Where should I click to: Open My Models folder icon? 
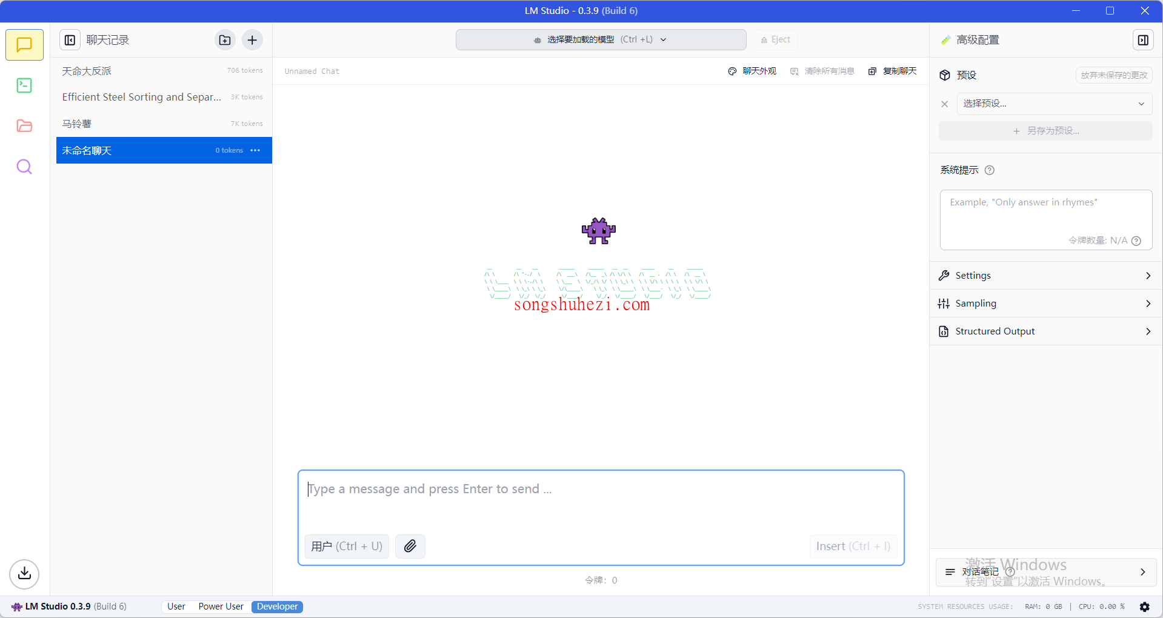click(24, 126)
